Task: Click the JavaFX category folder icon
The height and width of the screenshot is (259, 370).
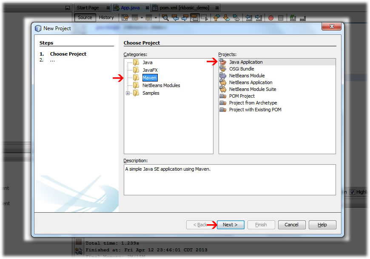Action: tap(136, 70)
